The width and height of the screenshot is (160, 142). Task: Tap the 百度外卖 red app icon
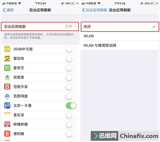[7, 86]
